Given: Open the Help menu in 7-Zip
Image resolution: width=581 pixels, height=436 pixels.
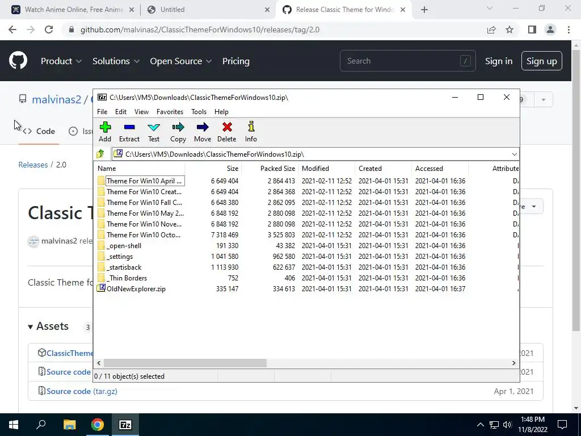Looking at the screenshot, I should pyautogui.click(x=221, y=112).
